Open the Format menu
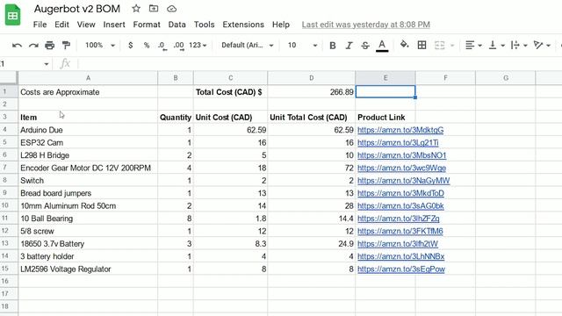Viewport: 562px width, 316px height. 147,25
